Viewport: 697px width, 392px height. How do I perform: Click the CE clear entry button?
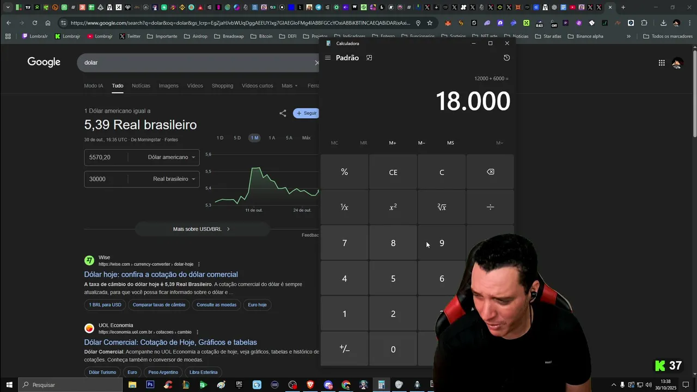(x=393, y=172)
